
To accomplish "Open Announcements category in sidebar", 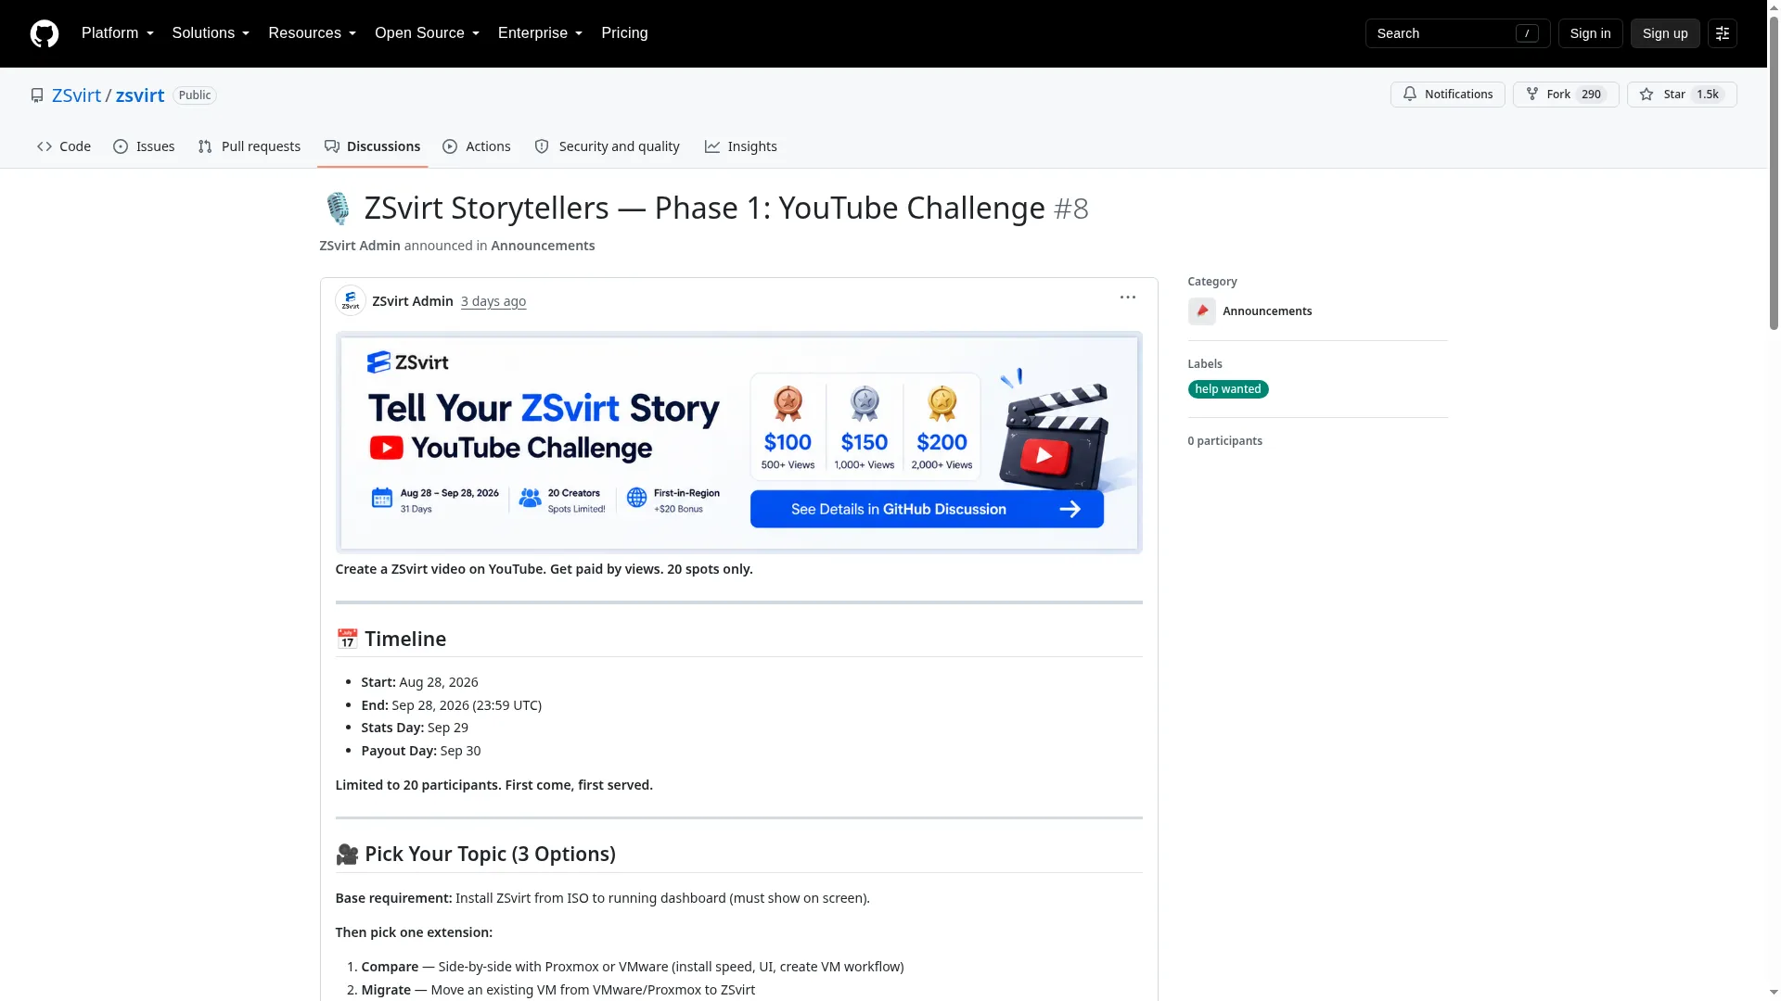I will click(1267, 311).
